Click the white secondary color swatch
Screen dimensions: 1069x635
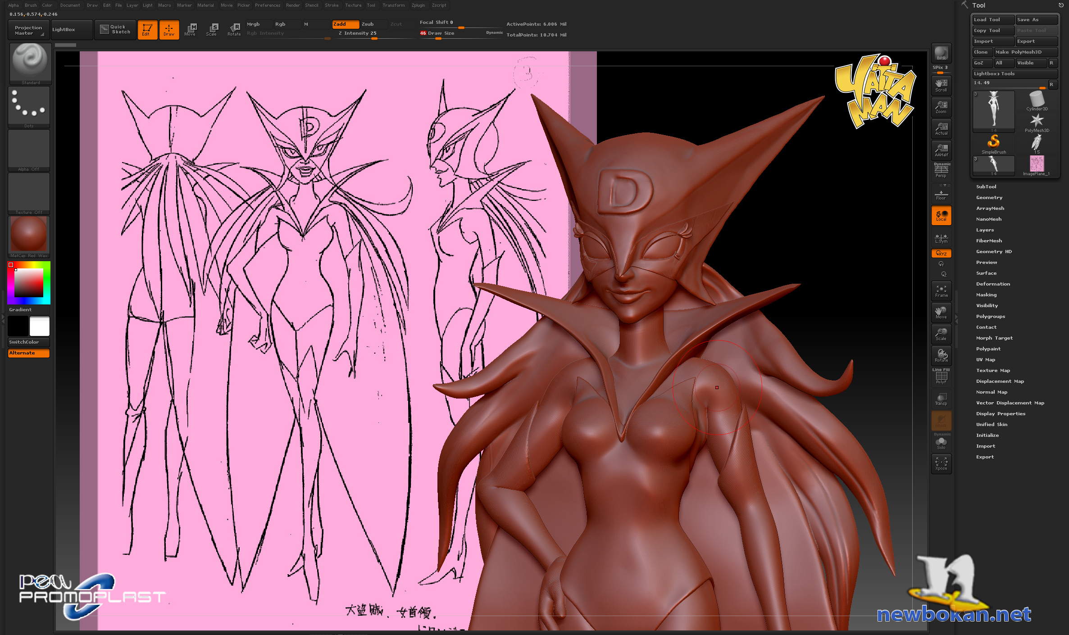pyautogui.click(x=40, y=326)
